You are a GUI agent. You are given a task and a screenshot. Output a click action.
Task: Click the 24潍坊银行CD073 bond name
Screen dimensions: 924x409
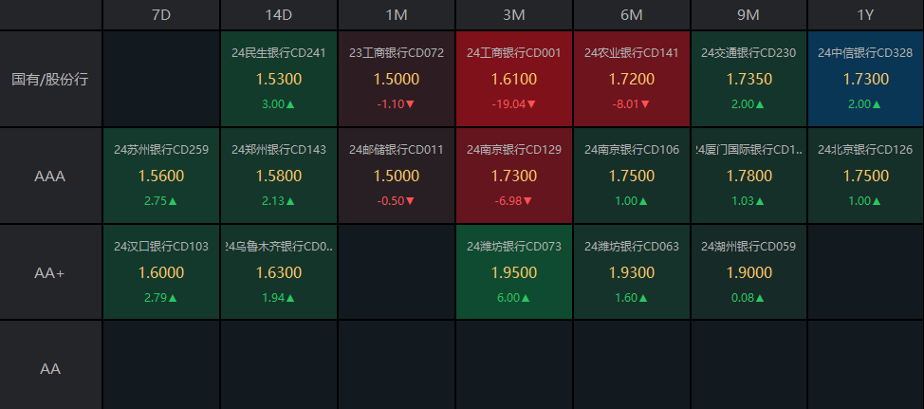coord(514,247)
